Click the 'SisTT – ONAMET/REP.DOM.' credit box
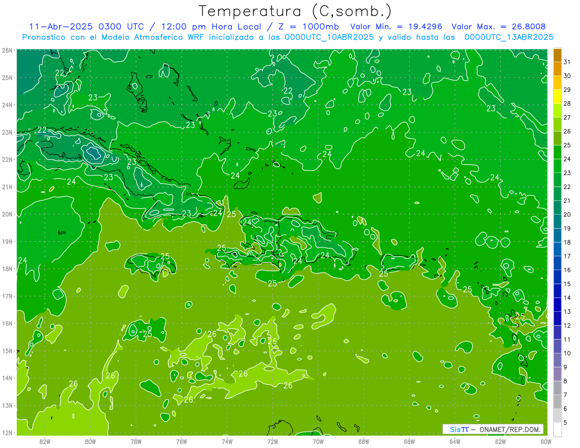This screenshot has height=448, width=580. pyautogui.click(x=493, y=429)
